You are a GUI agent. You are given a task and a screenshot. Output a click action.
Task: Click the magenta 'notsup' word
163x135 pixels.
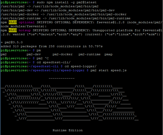point(25,30)
